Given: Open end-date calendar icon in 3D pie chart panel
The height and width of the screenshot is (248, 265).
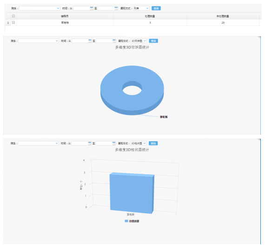Looking at the screenshot, I should [x=114, y=41].
